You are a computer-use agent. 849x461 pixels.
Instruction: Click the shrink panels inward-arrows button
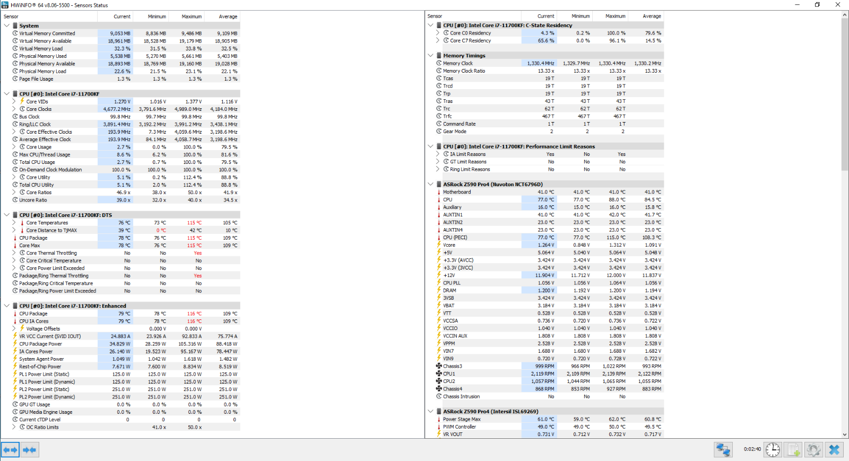29,450
